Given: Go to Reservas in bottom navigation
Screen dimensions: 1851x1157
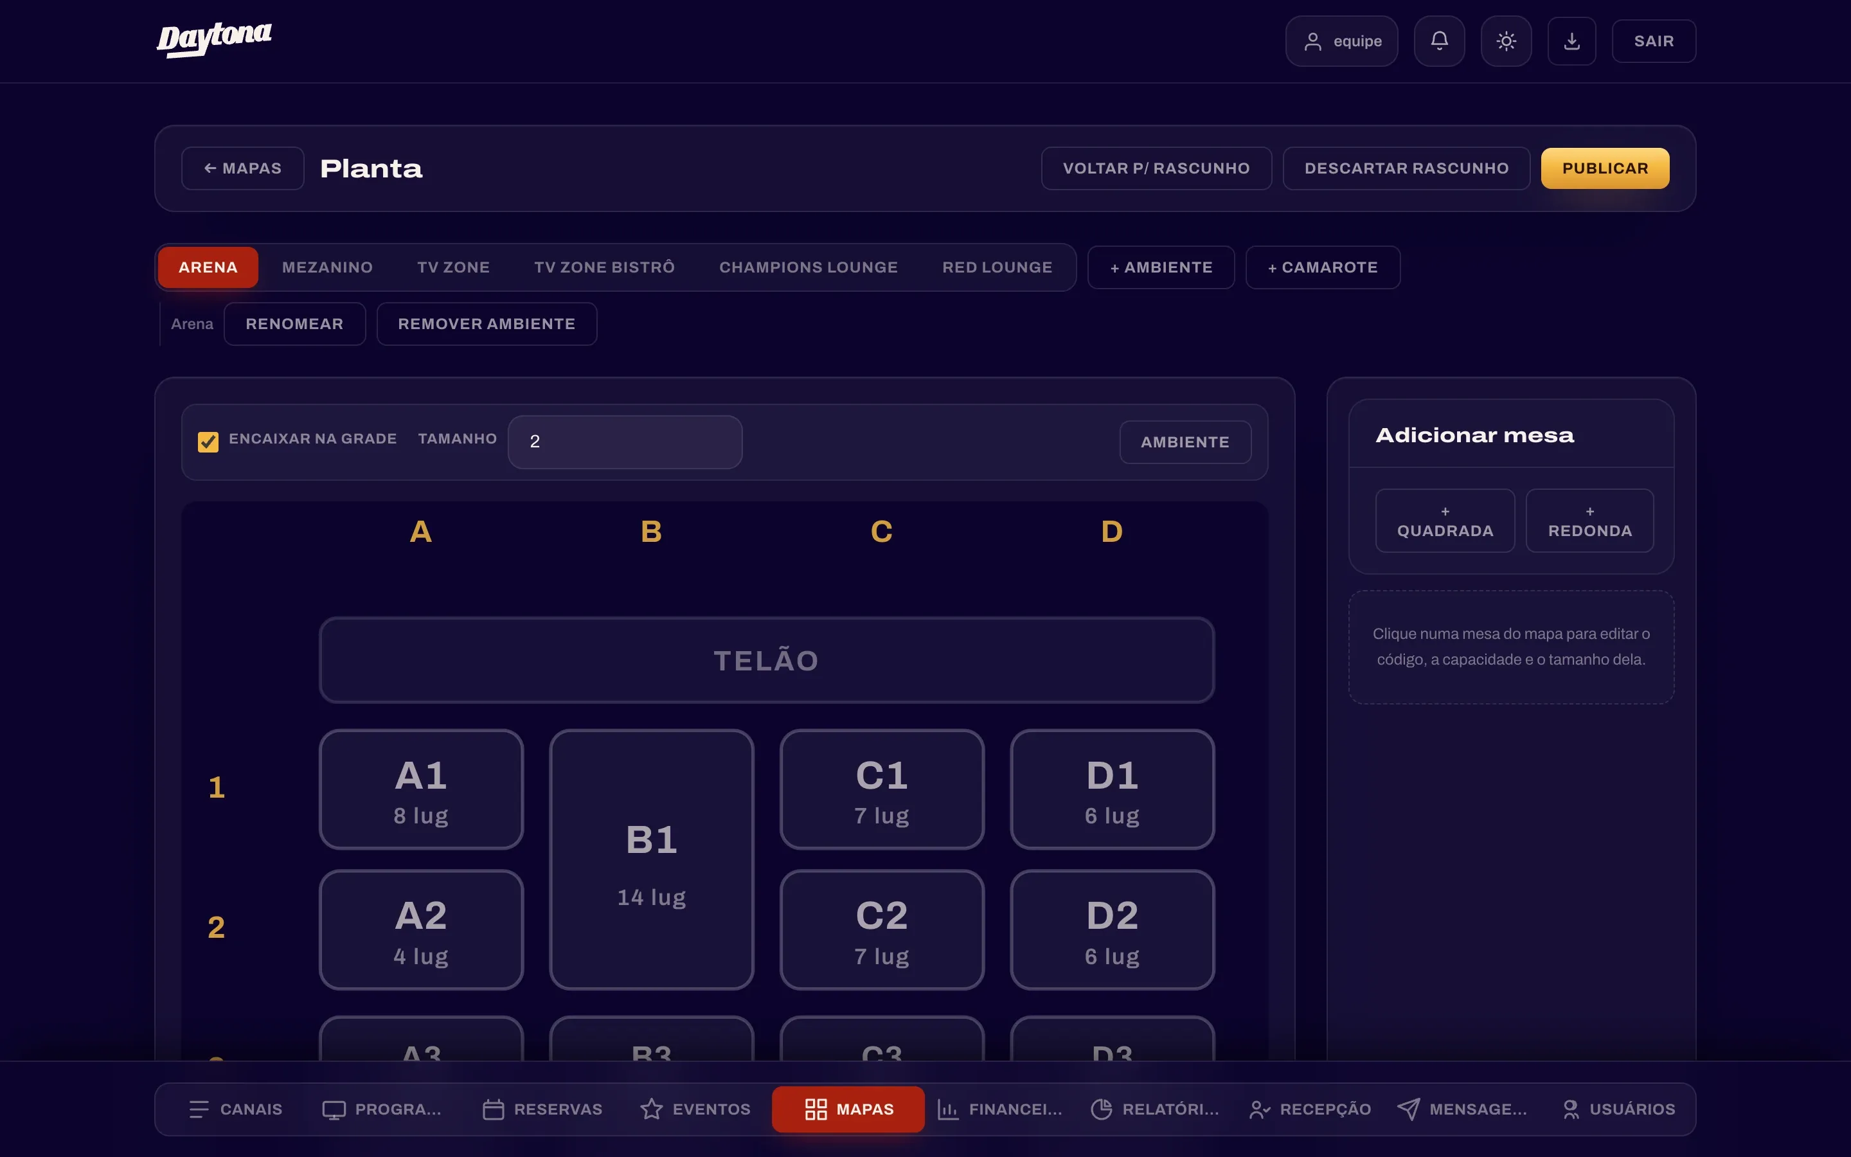Looking at the screenshot, I should [x=542, y=1109].
